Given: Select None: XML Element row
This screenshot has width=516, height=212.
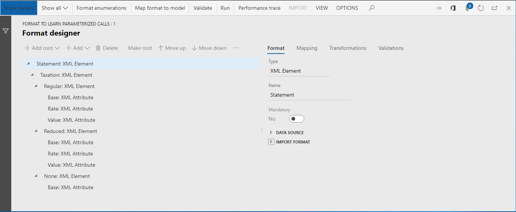Looking at the screenshot, I should [x=141, y=176].
